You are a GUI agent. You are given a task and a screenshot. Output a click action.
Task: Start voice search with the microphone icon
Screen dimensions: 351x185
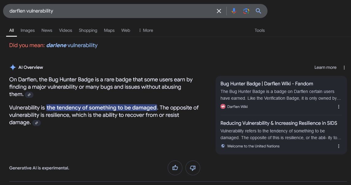pos(234,11)
